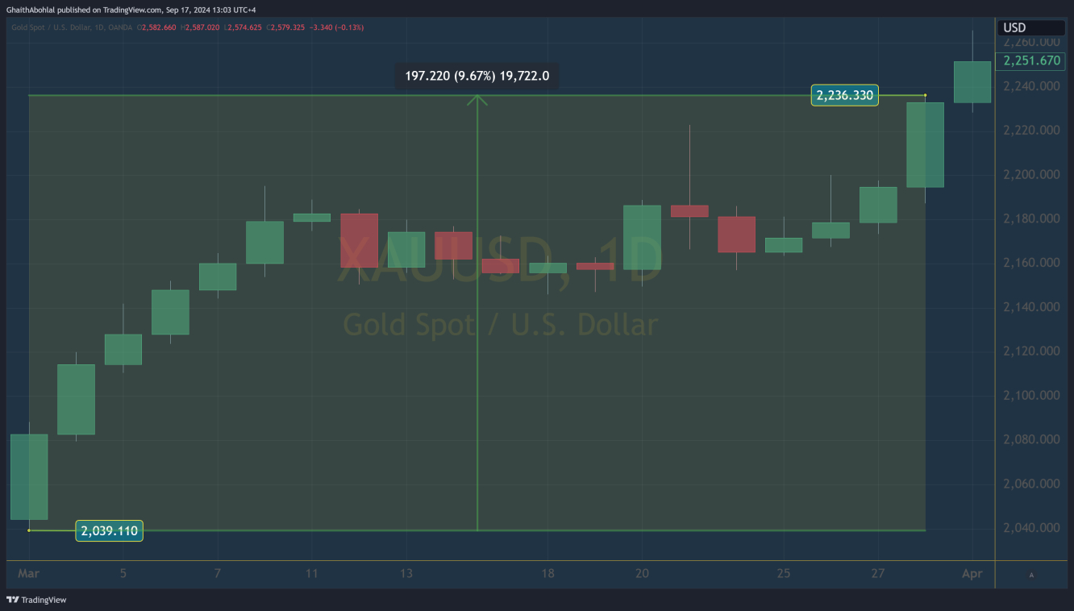Click the '25' date label on the time axis

point(784,574)
